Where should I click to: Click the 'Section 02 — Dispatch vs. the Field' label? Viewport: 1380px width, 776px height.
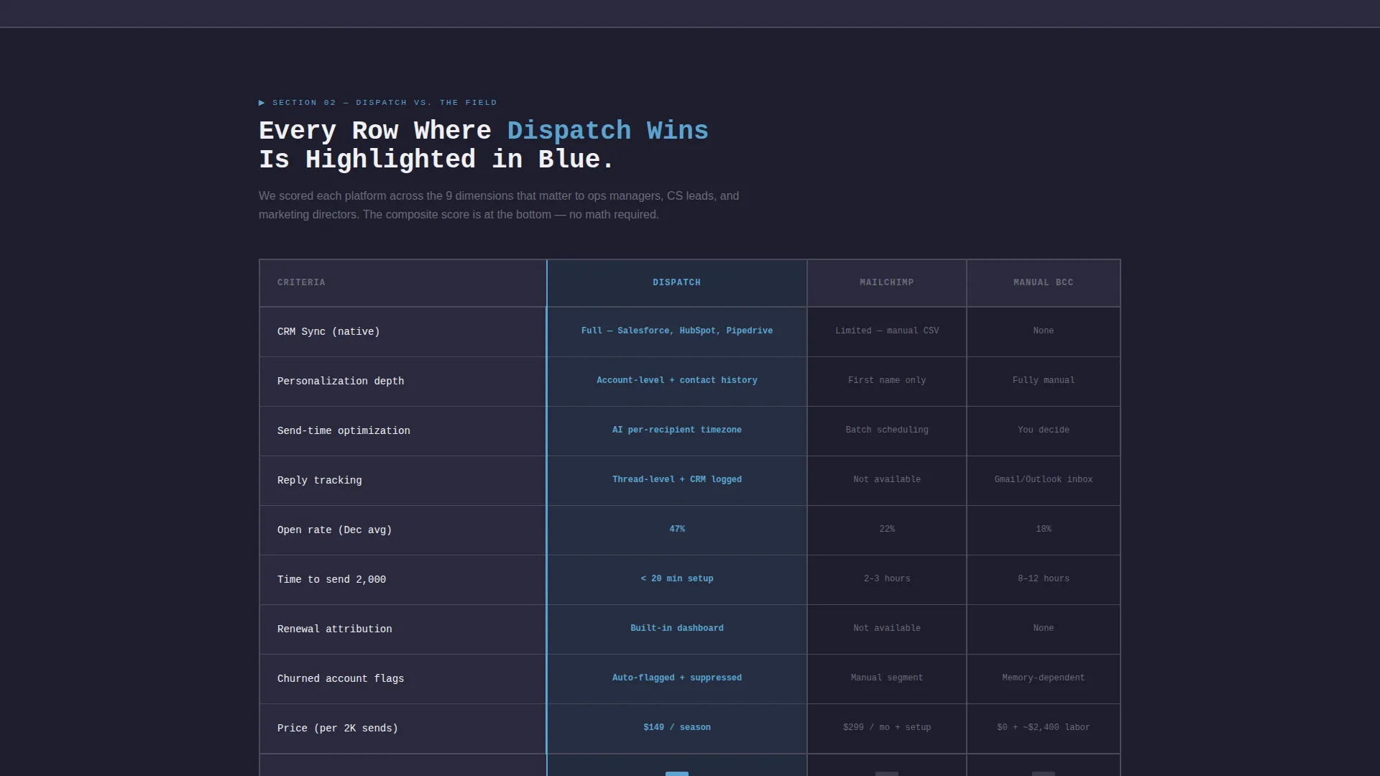tap(385, 103)
